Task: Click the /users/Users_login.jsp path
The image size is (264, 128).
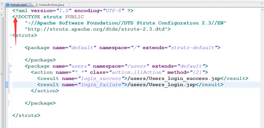Action: click(x=161, y=85)
